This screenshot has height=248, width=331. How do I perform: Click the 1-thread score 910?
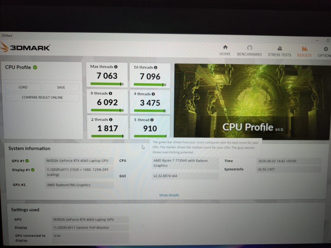point(150,128)
